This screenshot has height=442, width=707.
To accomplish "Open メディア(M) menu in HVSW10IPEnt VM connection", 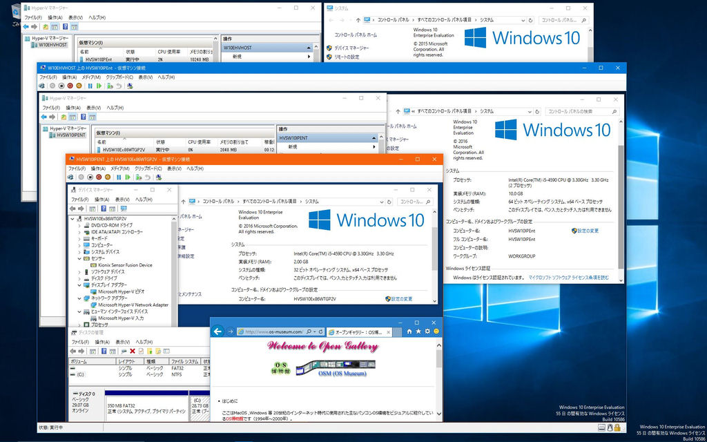I will point(91,77).
